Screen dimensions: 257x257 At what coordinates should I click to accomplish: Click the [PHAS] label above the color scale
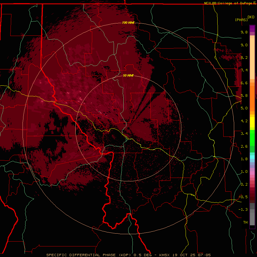click(241, 20)
